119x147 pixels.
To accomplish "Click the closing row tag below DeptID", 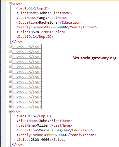I will pos(18,41).
